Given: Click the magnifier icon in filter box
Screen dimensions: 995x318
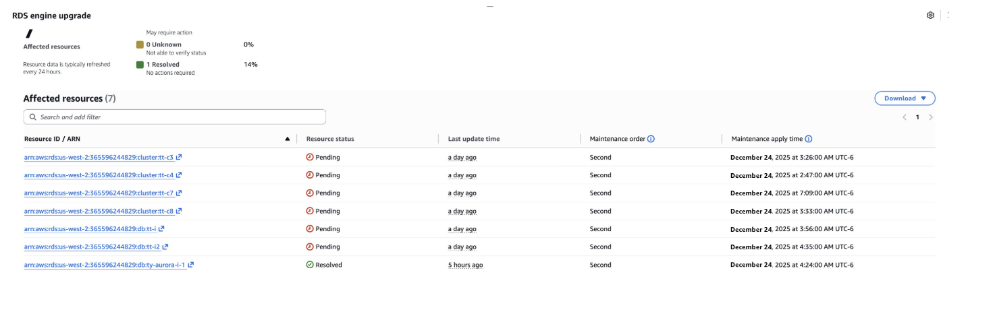Looking at the screenshot, I should pos(32,117).
